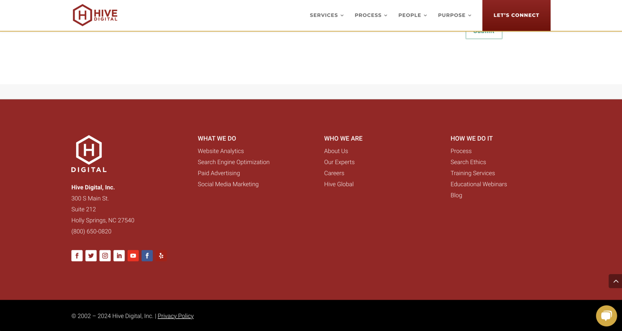This screenshot has height=331, width=622.
Task: Click the WHO WE ARE heading
Action: pos(343,138)
